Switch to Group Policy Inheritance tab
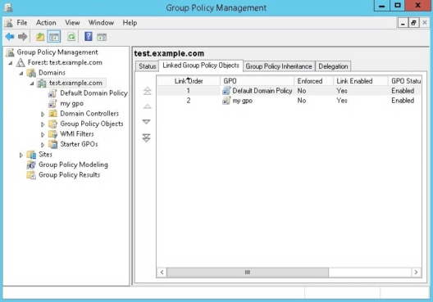433x302 pixels. pyautogui.click(x=279, y=66)
